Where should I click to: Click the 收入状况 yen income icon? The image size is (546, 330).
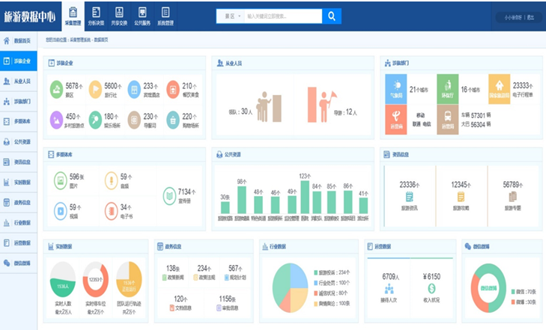tap(431, 289)
